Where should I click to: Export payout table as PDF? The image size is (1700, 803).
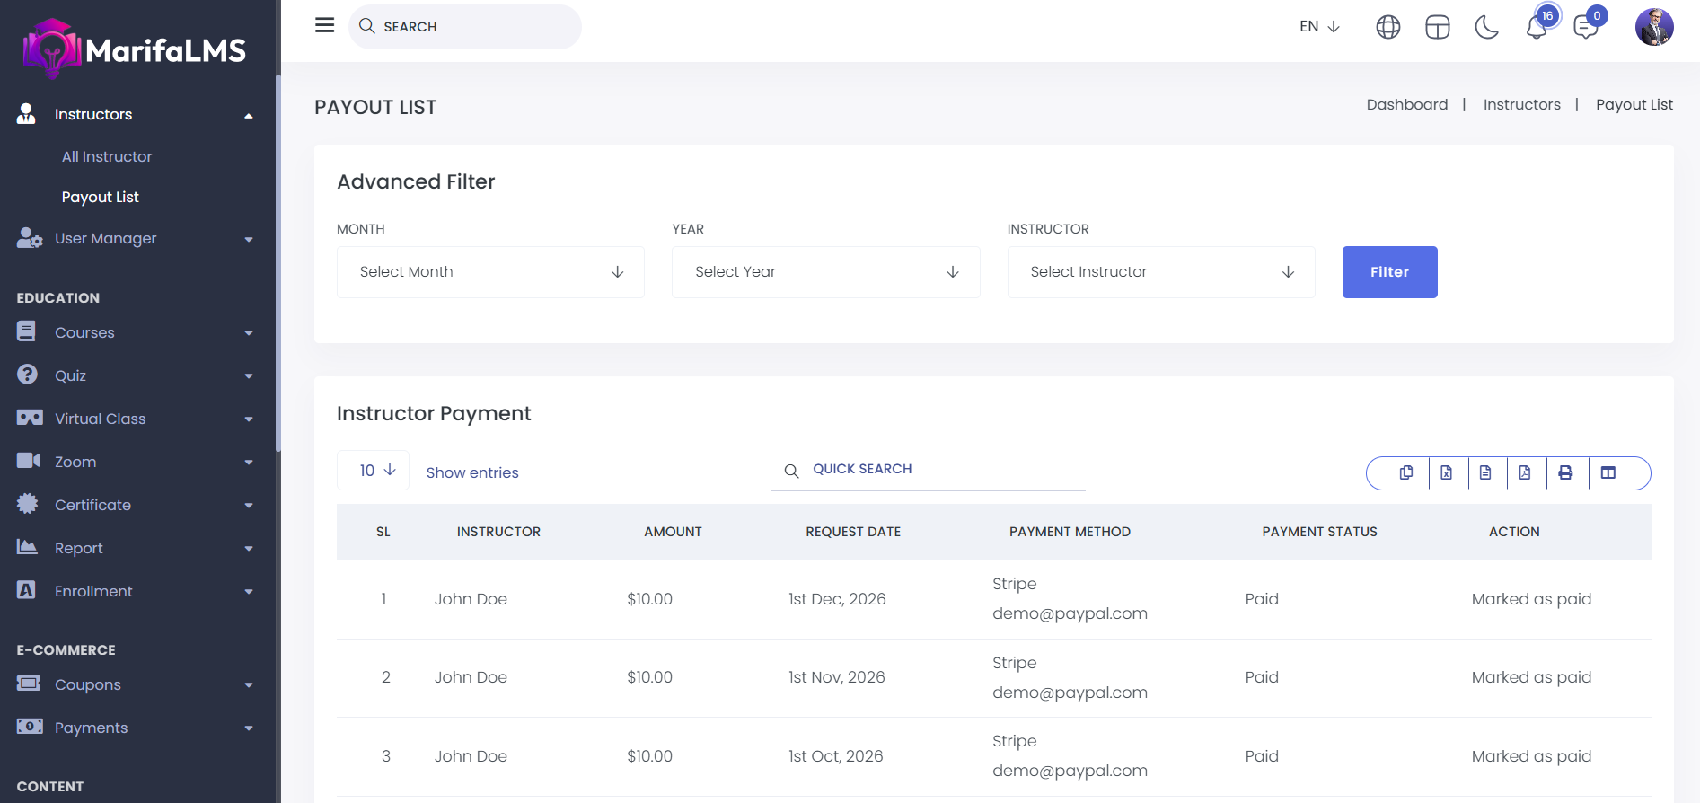click(x=1525, y=472)
